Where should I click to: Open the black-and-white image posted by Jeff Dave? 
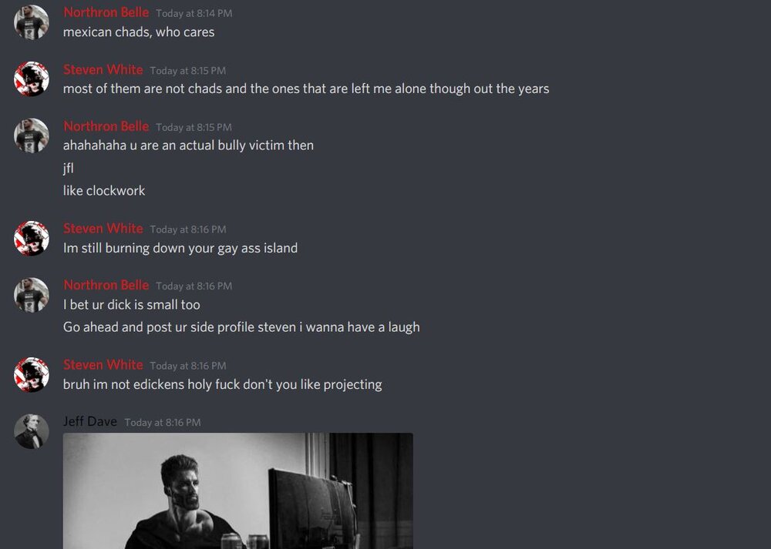[238, 490]
